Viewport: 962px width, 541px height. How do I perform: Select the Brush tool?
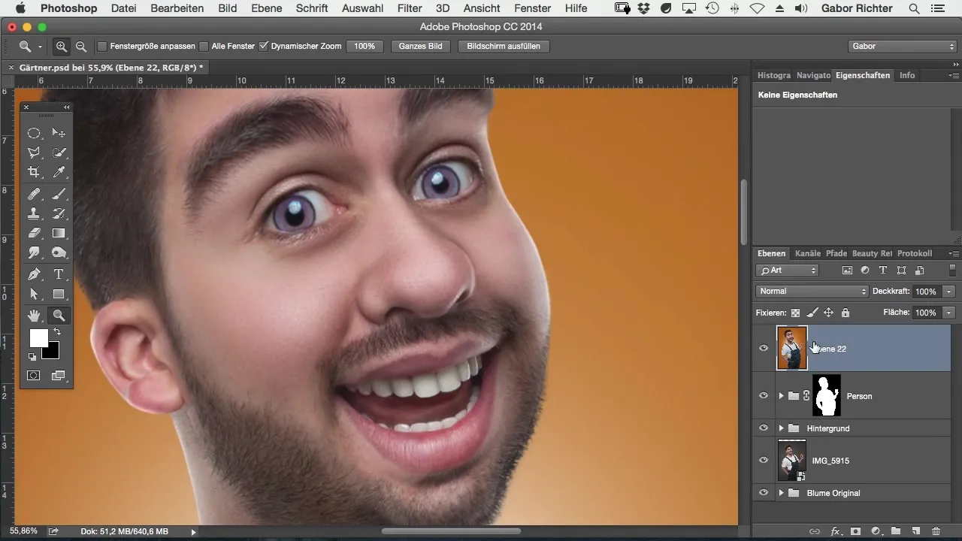(x=59, y=193)
